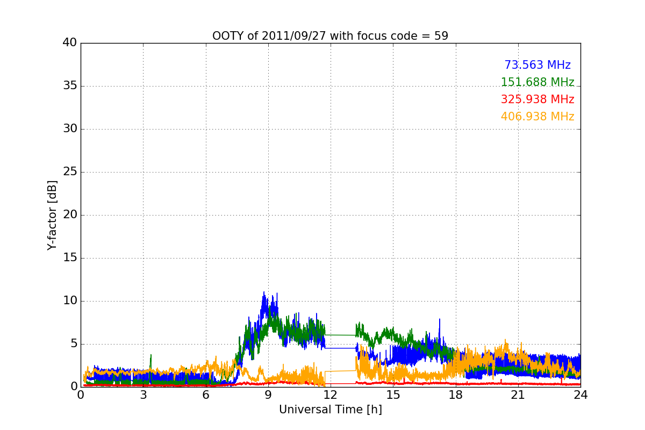The height and width of the screenshot is (430, 645).
Task: Click the blue trace peak near 9 hours
Action: 264,293
